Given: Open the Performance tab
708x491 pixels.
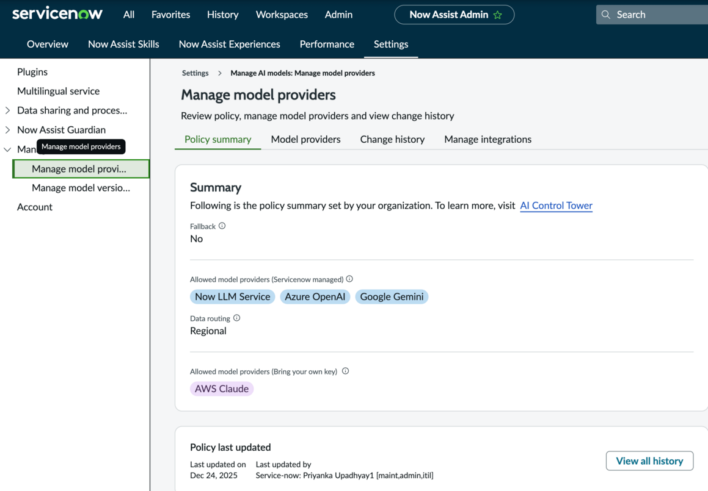Looking at the screenshot, I should point(327,44).
